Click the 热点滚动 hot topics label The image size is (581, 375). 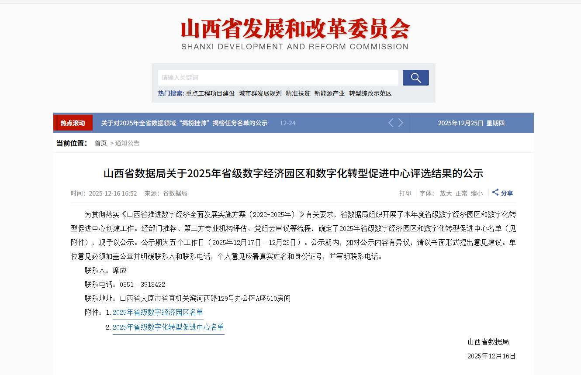[73, 123]
